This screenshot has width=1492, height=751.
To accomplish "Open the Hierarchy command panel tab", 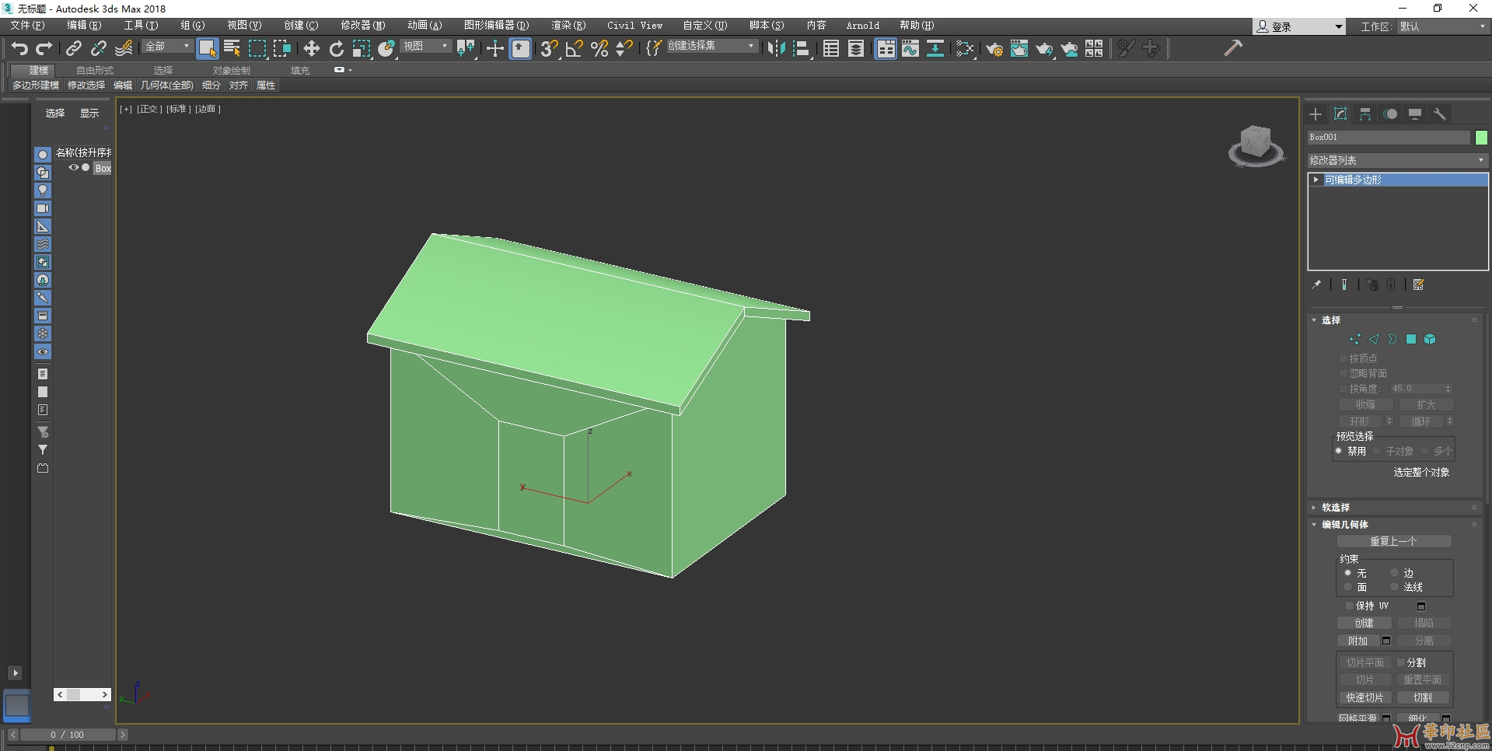I will [x=1365, y=114].
